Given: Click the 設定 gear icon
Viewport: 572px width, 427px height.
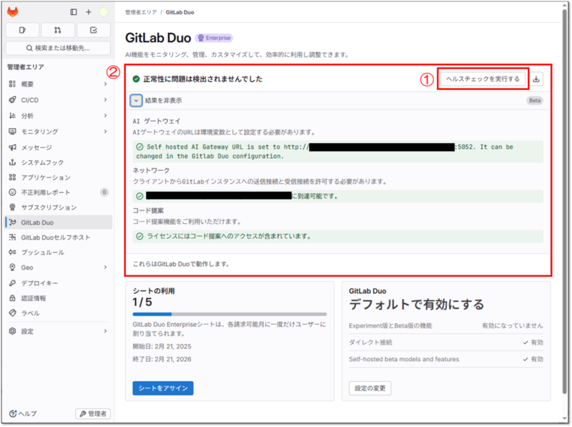Looking at the screenshot, I should tap(12, 331).
